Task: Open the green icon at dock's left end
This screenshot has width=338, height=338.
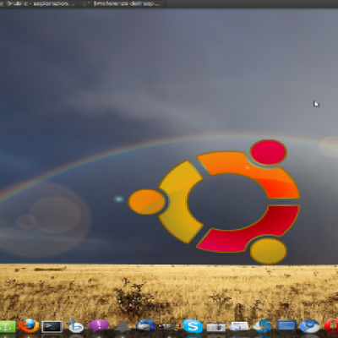Action: pos(8,327)
